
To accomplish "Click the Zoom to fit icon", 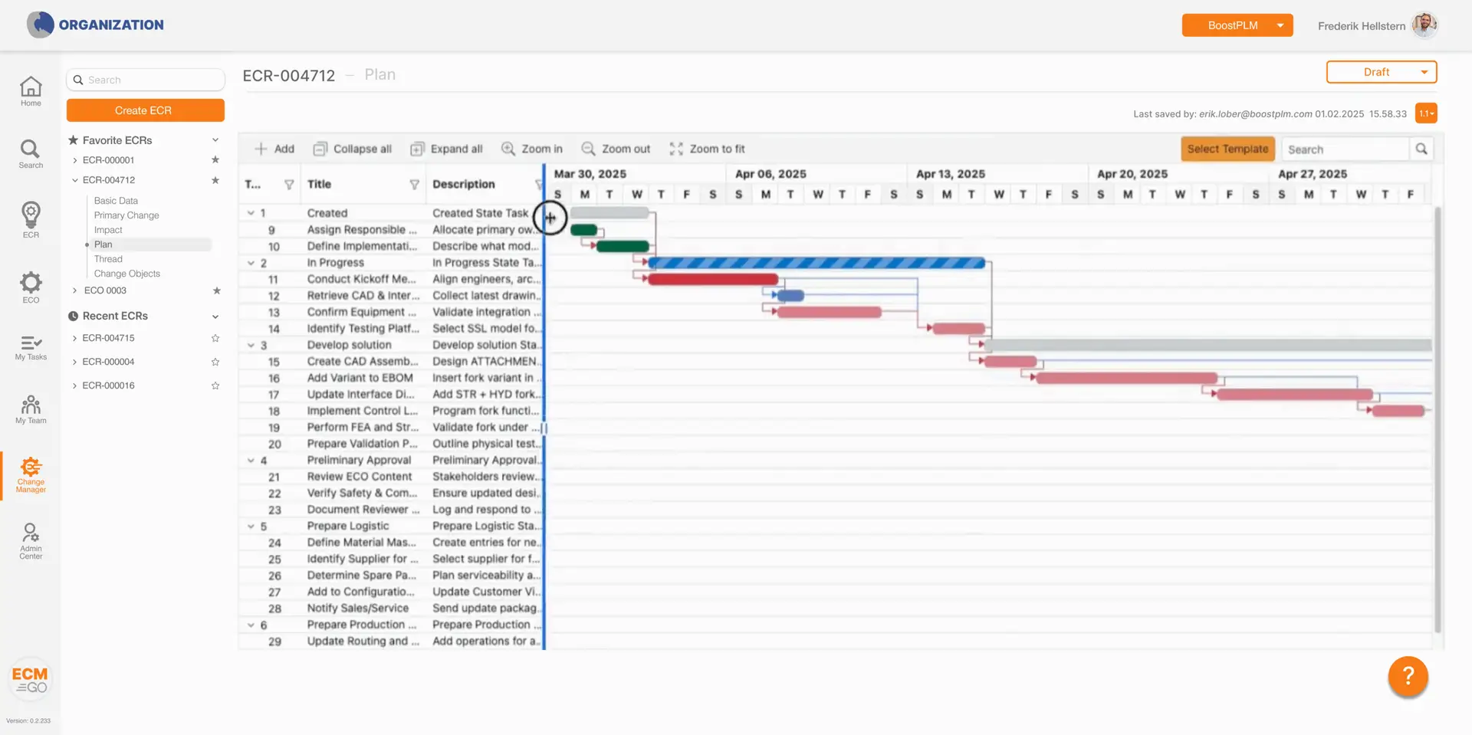I will [x=676, y=149].
